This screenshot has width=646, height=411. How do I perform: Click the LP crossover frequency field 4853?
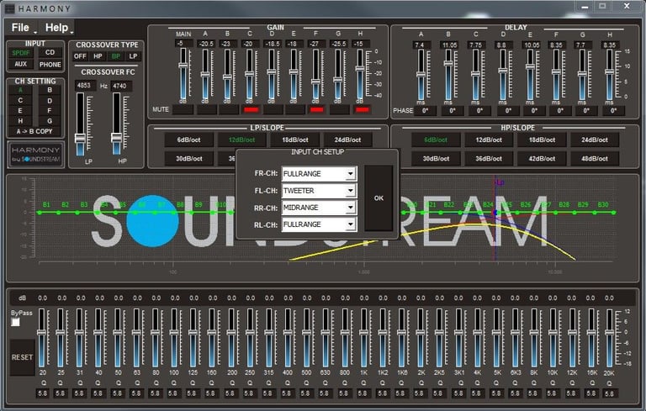tap(85, 86)
